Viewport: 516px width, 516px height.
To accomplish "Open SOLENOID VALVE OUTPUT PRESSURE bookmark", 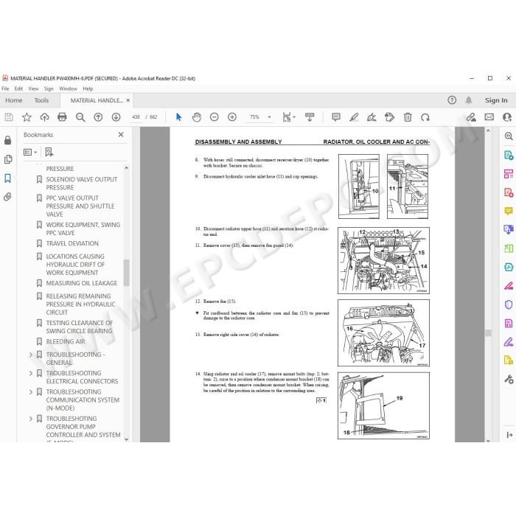I will point(82,184).
